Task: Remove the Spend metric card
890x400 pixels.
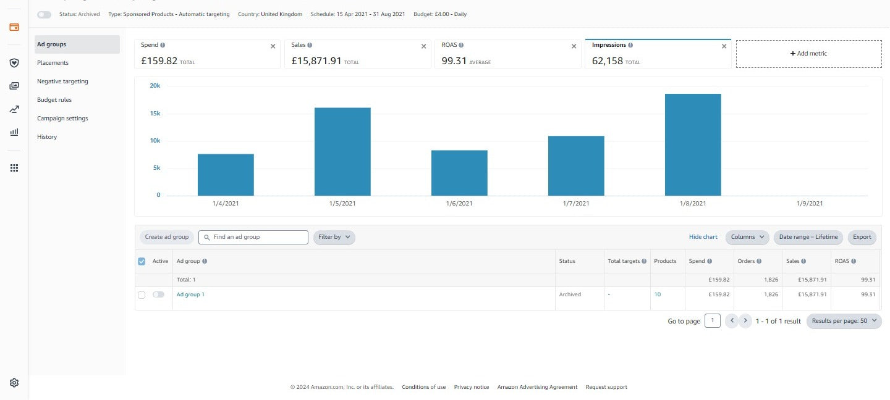Action: click(x=273, y=46)
